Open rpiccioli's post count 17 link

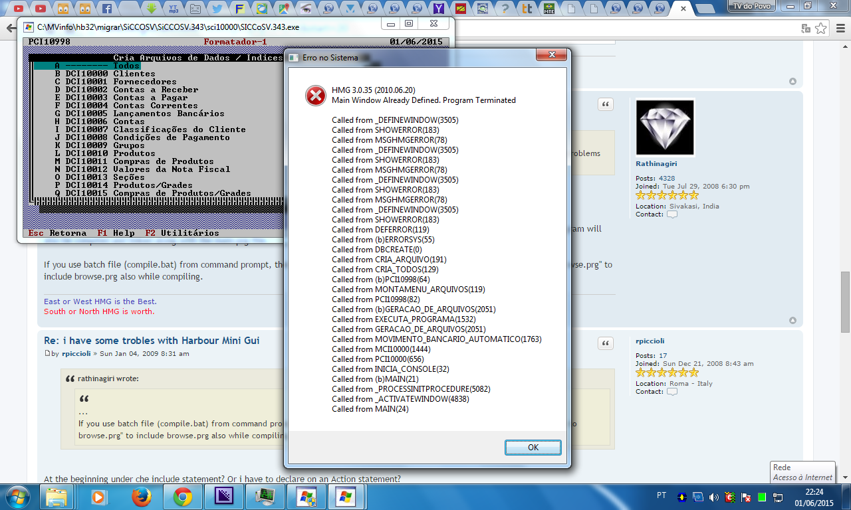[663, 356]
